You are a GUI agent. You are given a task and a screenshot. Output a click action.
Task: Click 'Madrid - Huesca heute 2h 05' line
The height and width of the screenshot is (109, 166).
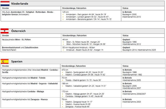(x=78, y=104)
